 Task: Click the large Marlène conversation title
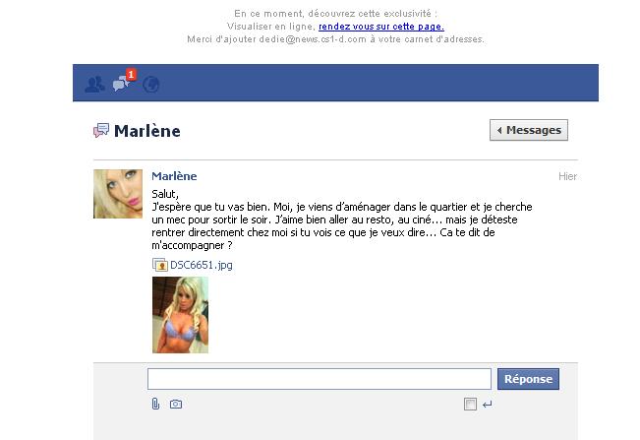pyautogui.click(x=146, y=131)
